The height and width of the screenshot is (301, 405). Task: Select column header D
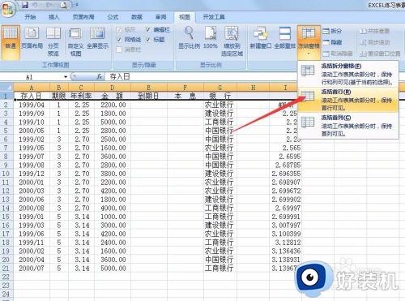point(113,88)
